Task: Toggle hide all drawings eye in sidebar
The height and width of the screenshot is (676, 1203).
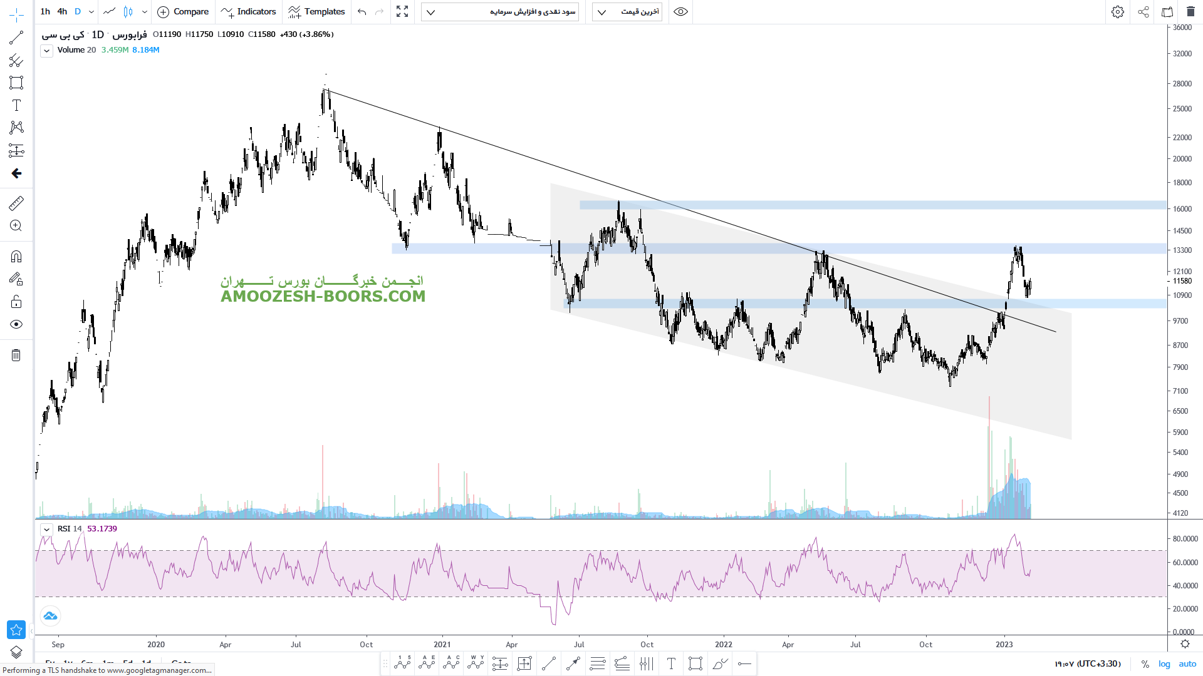Action: [16, 324]
